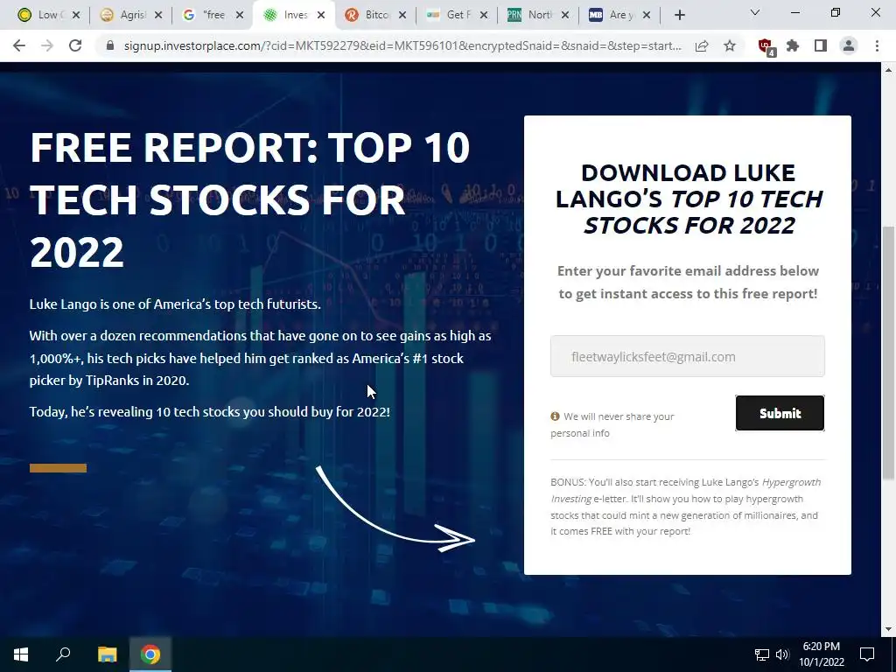Close the MB 'Are y' tab
The height and width of the screenshot is (672, 896).
pyautogui.click(x=647, y=15)
